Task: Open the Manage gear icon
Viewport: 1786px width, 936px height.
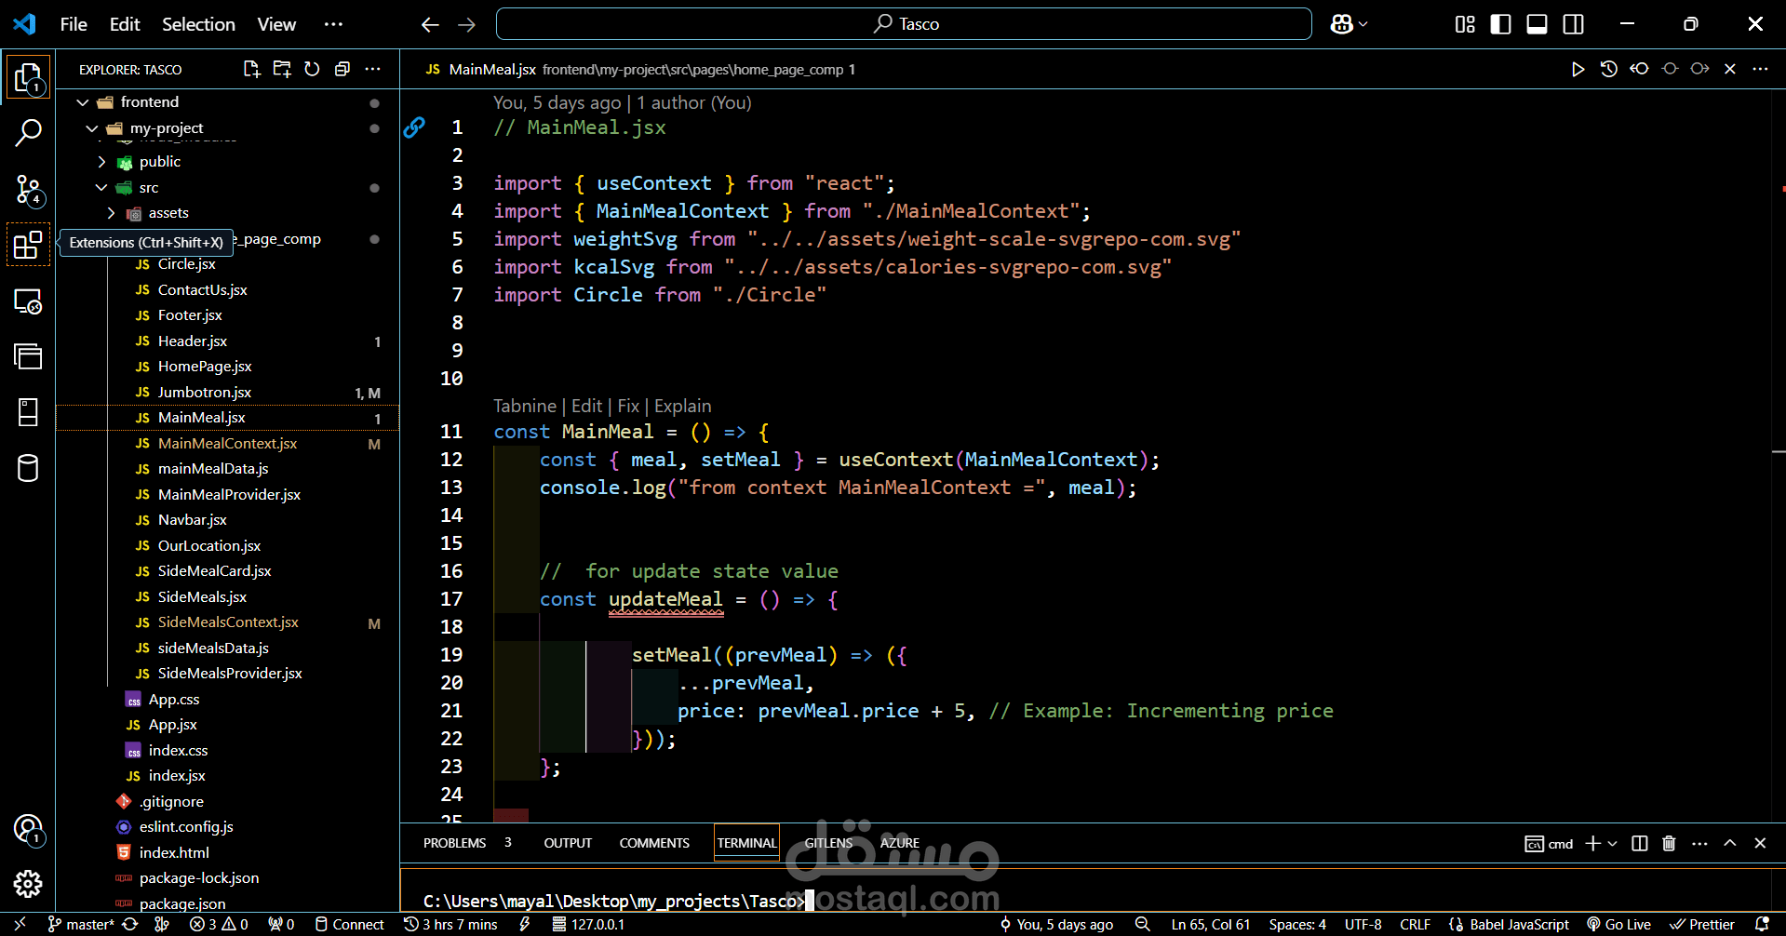Action: click(28, 884)
